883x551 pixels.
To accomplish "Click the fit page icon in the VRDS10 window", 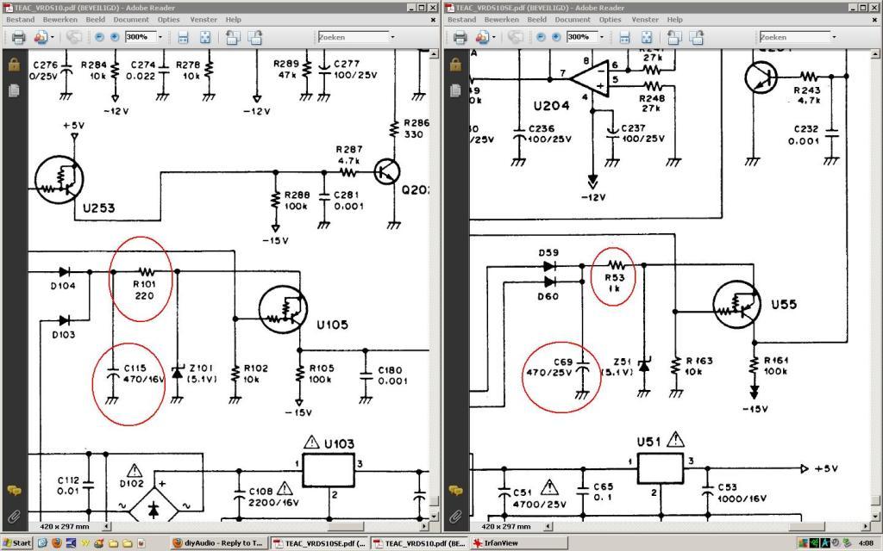I will click(205, 37).
